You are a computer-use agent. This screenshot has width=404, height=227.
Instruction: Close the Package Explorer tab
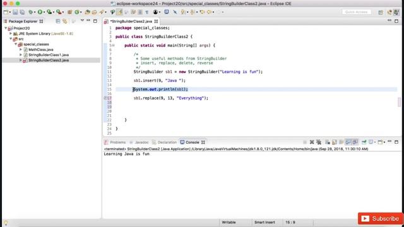(41, 21)
